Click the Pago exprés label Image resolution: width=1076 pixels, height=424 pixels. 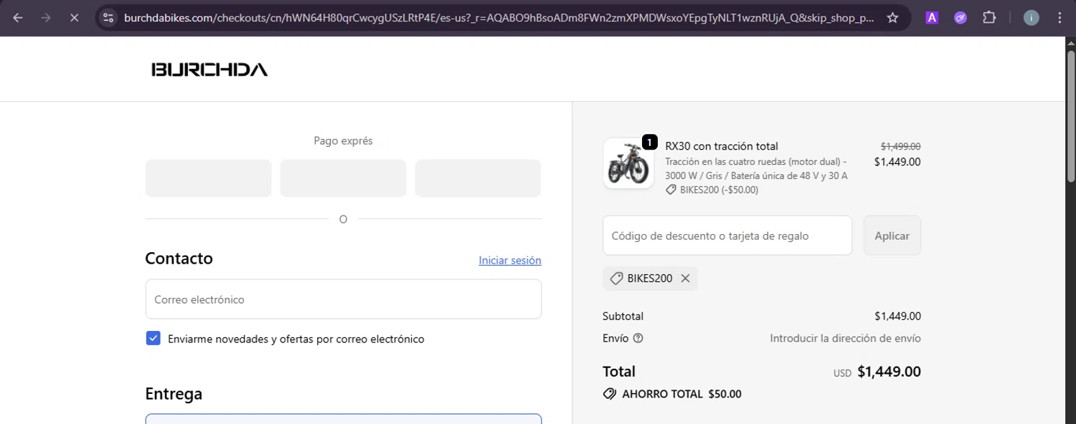343,141
